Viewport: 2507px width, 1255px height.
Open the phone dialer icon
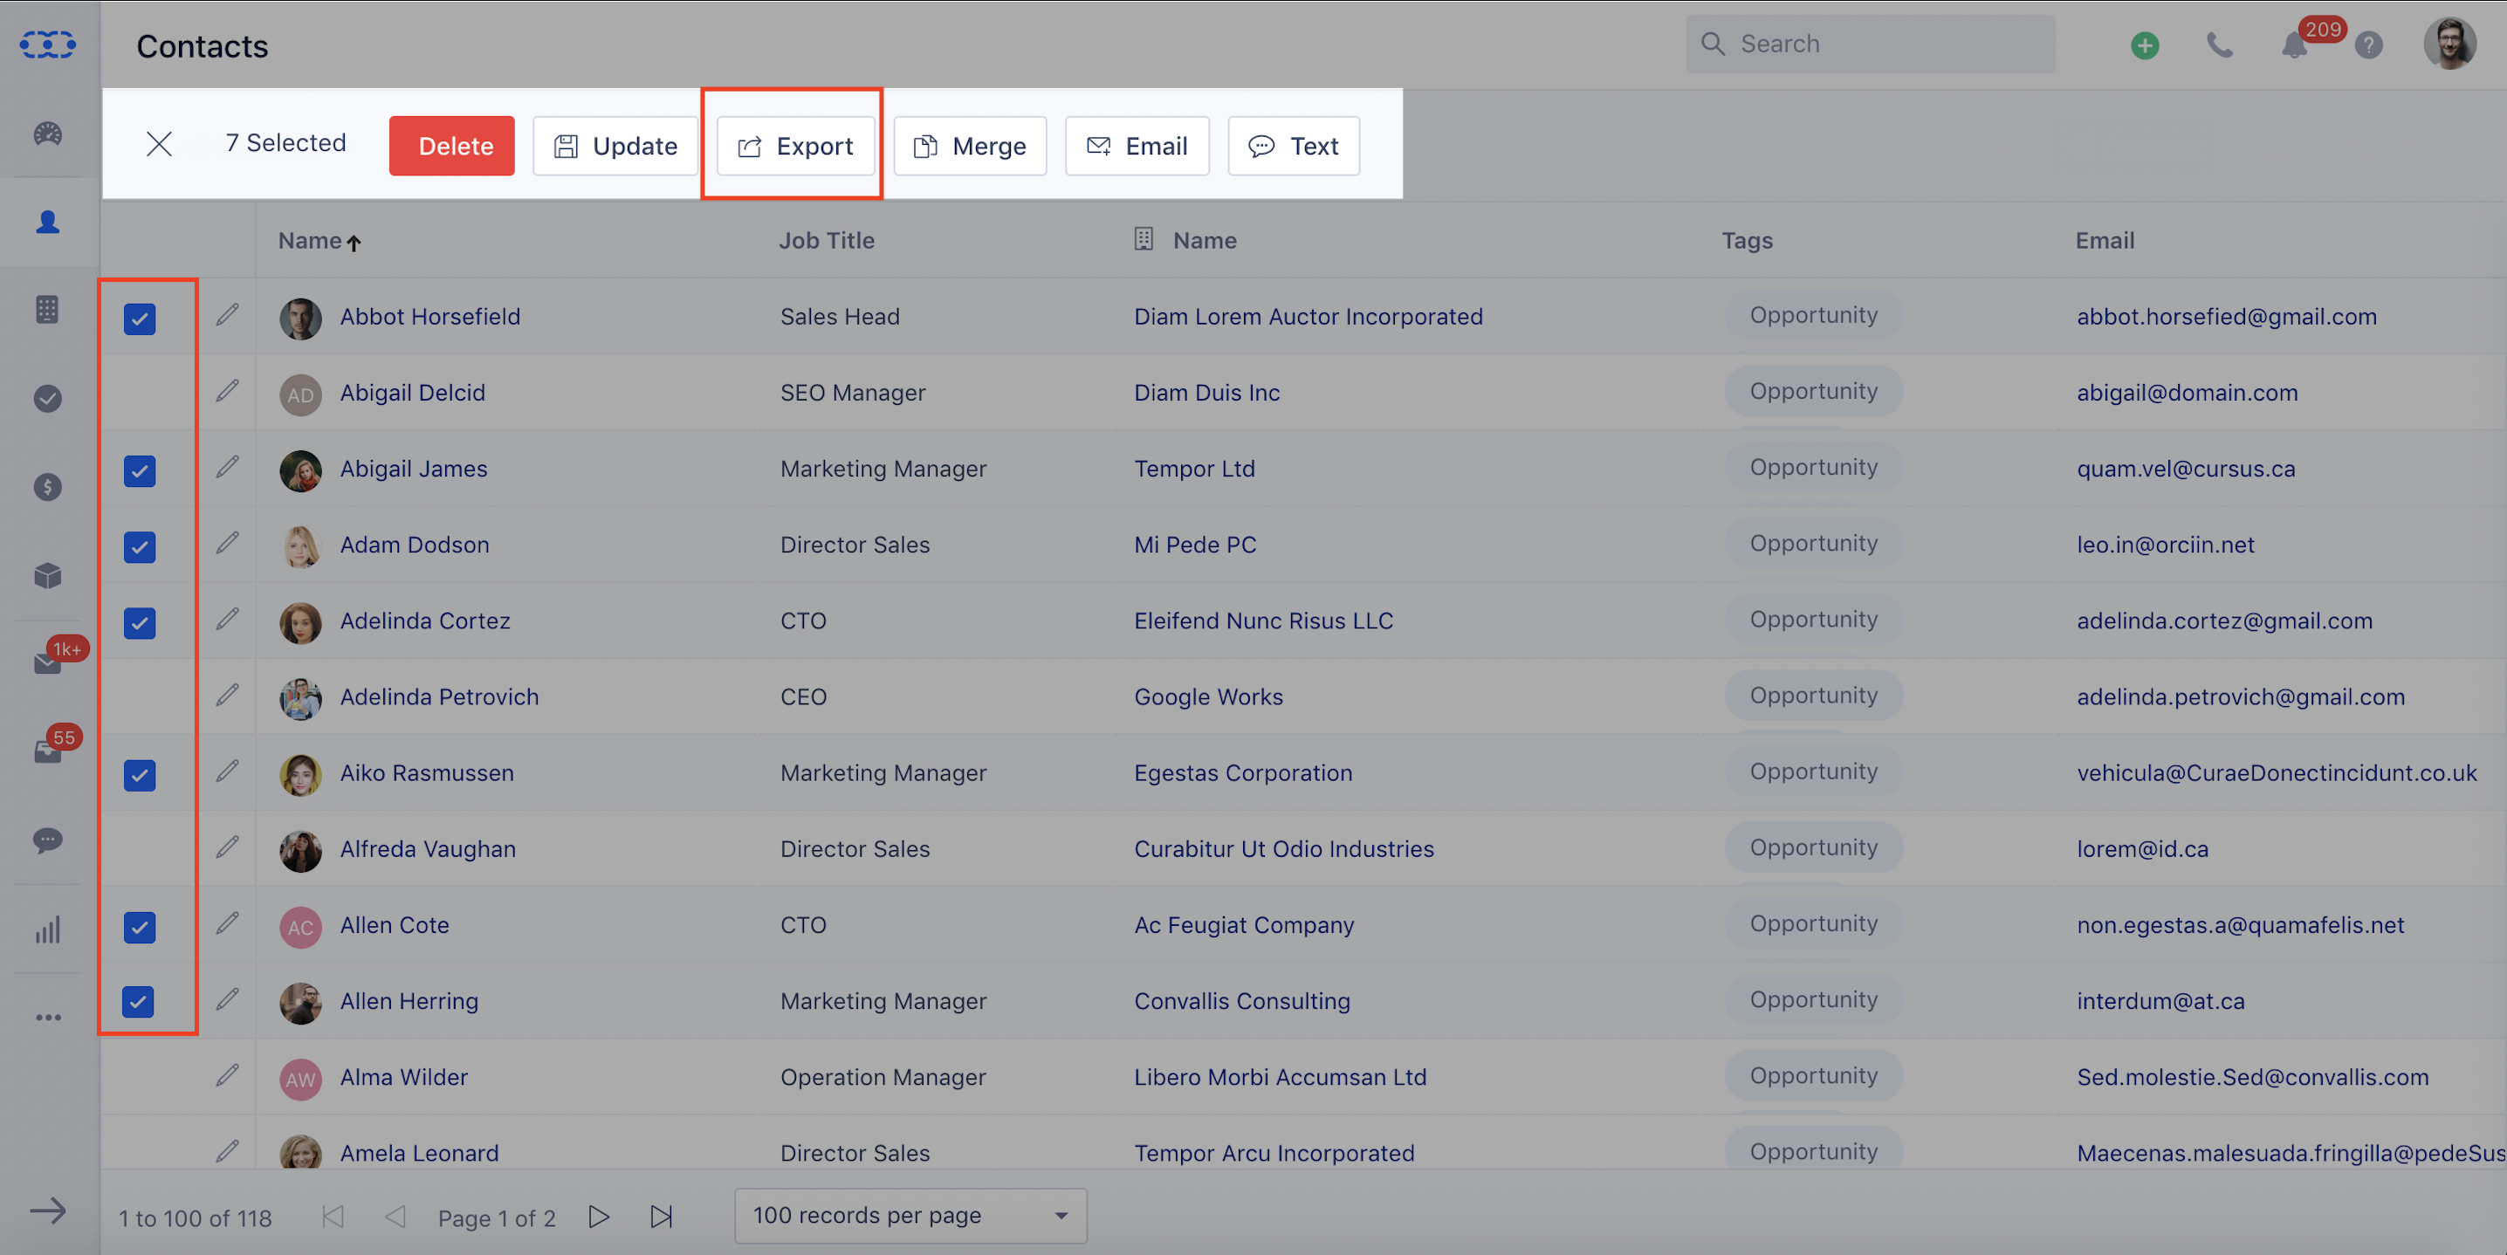(2219, 45)
